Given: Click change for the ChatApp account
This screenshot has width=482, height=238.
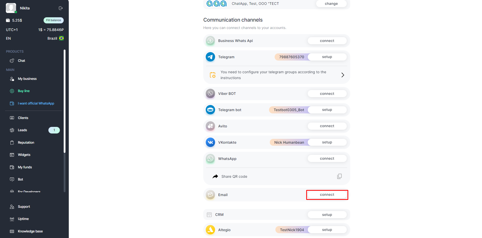Looking at the screenshot, I should (x=331, y=4).
